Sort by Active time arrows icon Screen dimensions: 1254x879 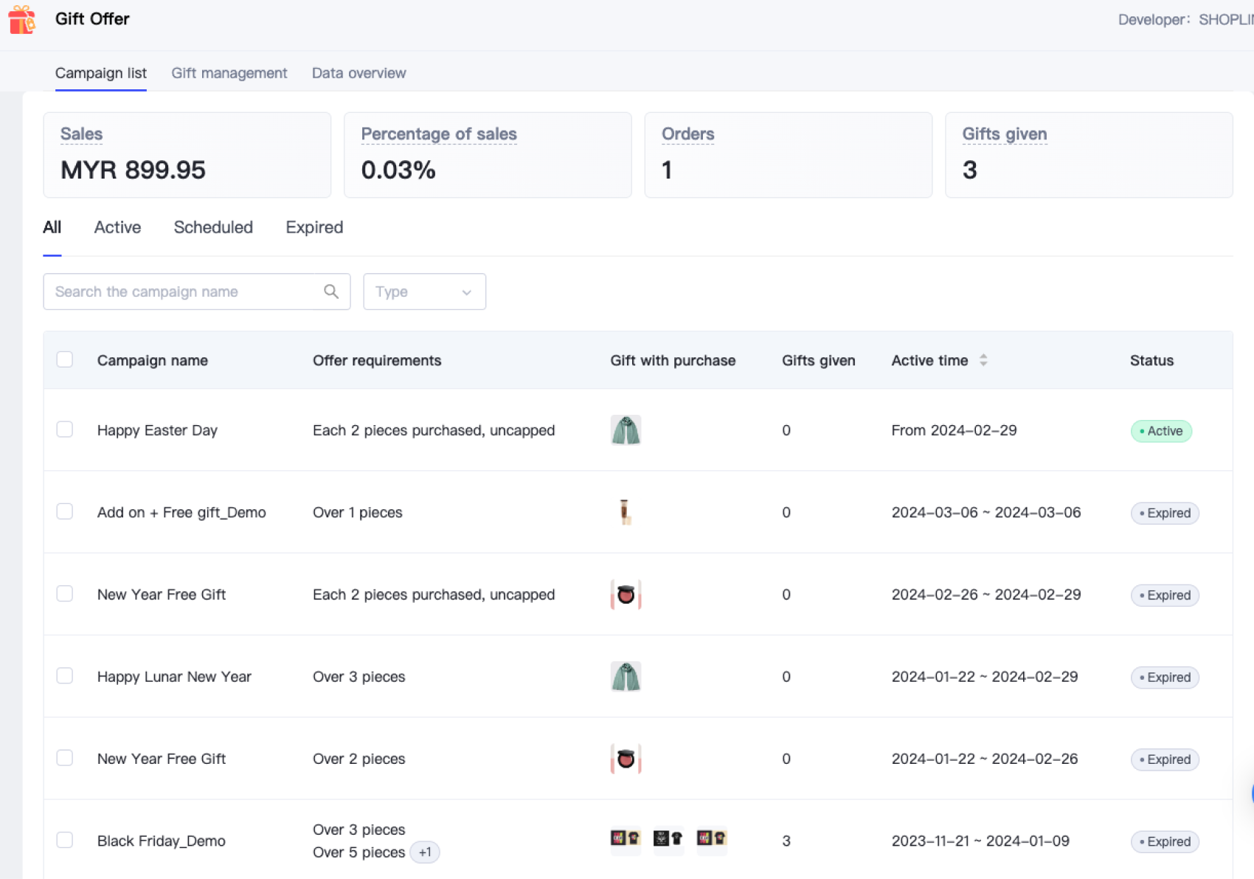[983, 360]
